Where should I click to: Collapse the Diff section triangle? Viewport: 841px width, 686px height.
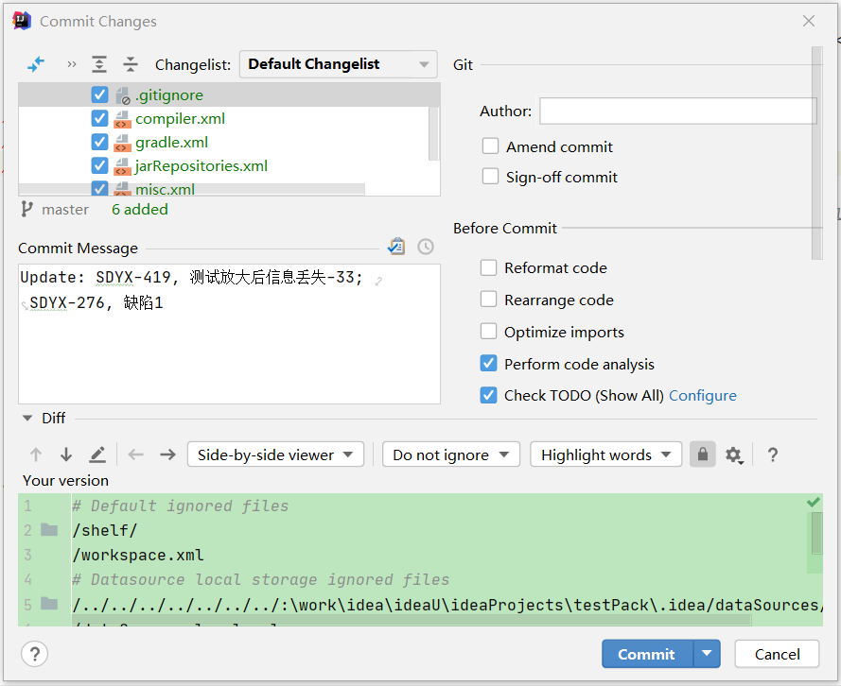coord(27,418)
